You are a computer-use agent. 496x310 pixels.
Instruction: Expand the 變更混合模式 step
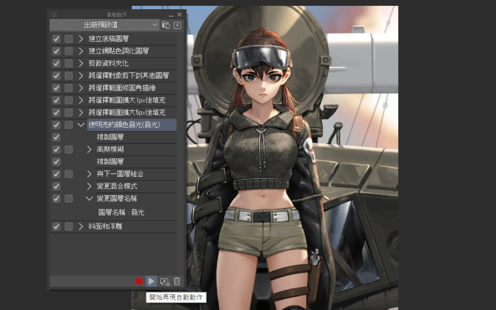pyautogui.click(x=89, y=186)
